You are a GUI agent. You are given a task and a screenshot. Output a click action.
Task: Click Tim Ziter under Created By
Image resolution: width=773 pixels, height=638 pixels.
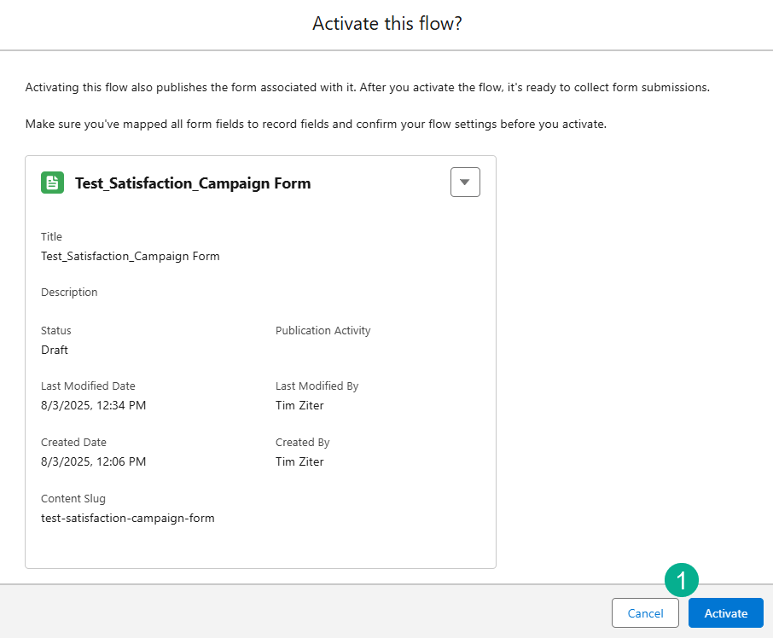299,461
